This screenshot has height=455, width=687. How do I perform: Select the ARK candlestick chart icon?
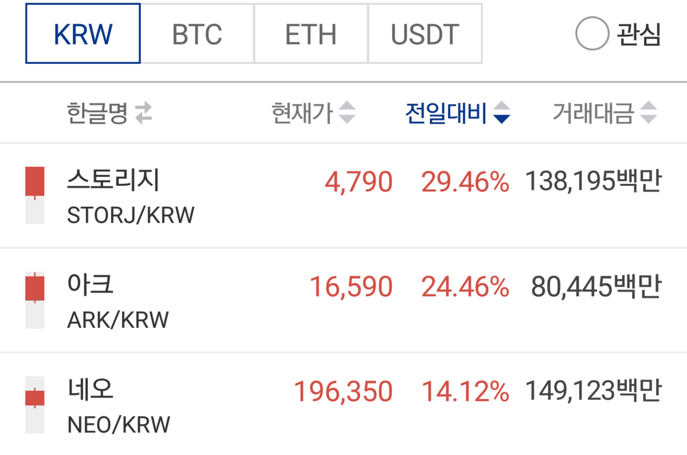click(34, 299)
